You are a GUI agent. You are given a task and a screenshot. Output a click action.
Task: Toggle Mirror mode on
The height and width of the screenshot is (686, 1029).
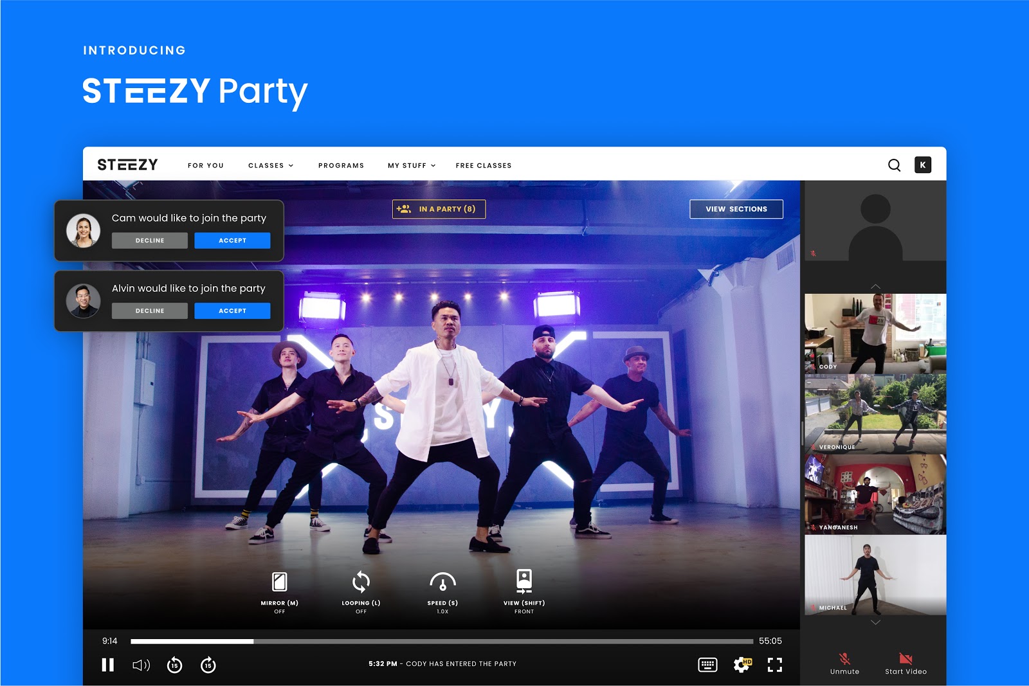click(x=279, y=582)
